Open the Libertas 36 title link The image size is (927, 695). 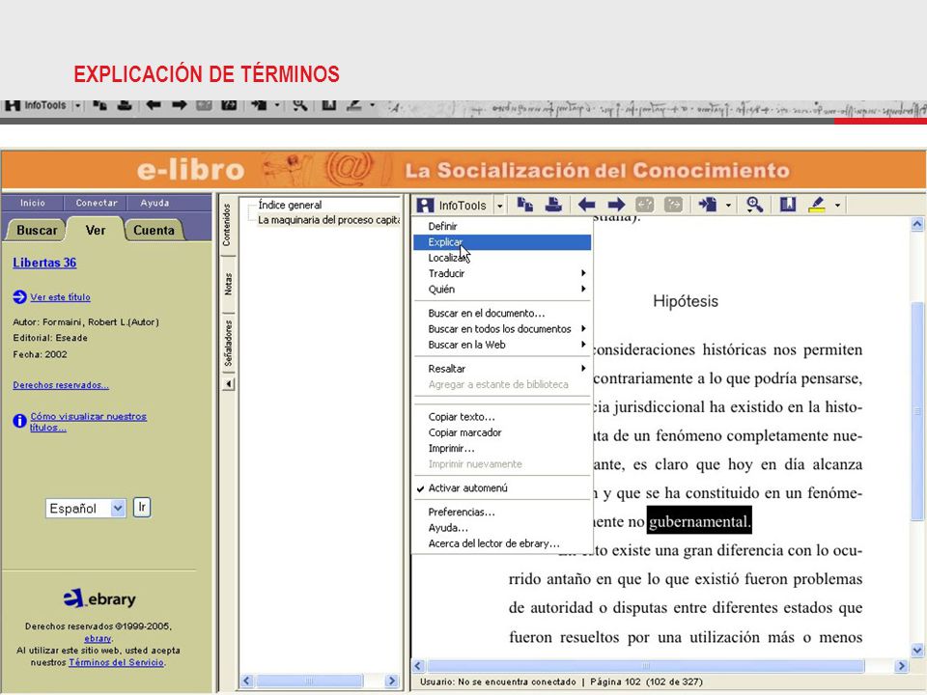44,263
